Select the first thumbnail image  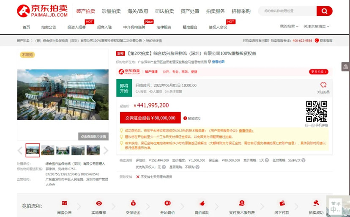click(x=33, y=150)
